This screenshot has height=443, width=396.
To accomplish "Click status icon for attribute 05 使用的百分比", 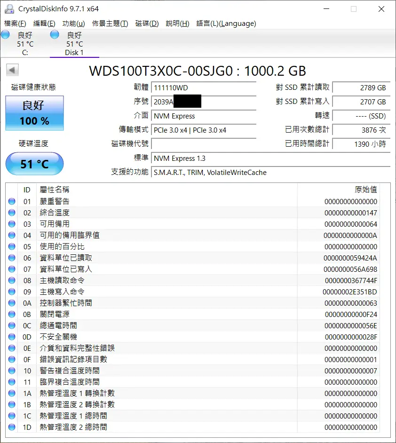I will (x=12, y=246).
